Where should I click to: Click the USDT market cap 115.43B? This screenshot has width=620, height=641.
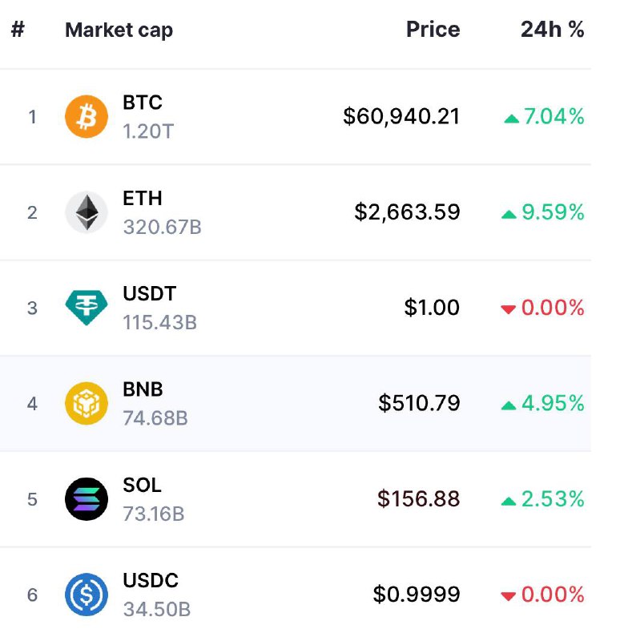(x=159, y=323)
